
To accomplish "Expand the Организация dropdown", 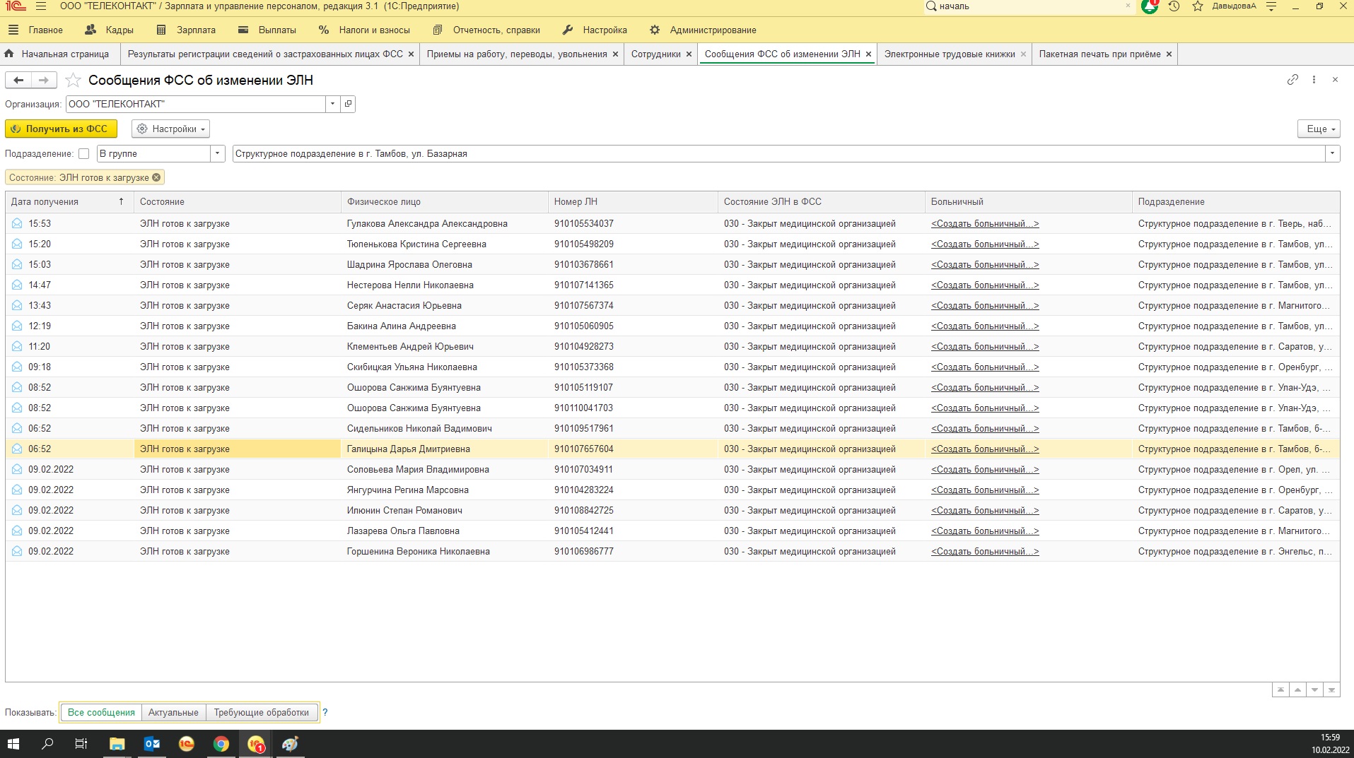I will (333, 104).
